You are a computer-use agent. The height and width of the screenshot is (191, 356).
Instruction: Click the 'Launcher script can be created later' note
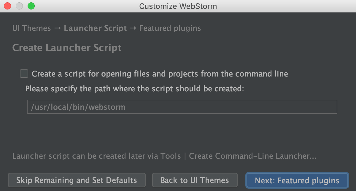click(164, 156)
